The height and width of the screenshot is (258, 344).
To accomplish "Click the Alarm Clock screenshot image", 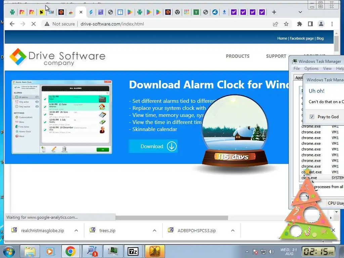I will pyautogui.click(x=62, y=117).
